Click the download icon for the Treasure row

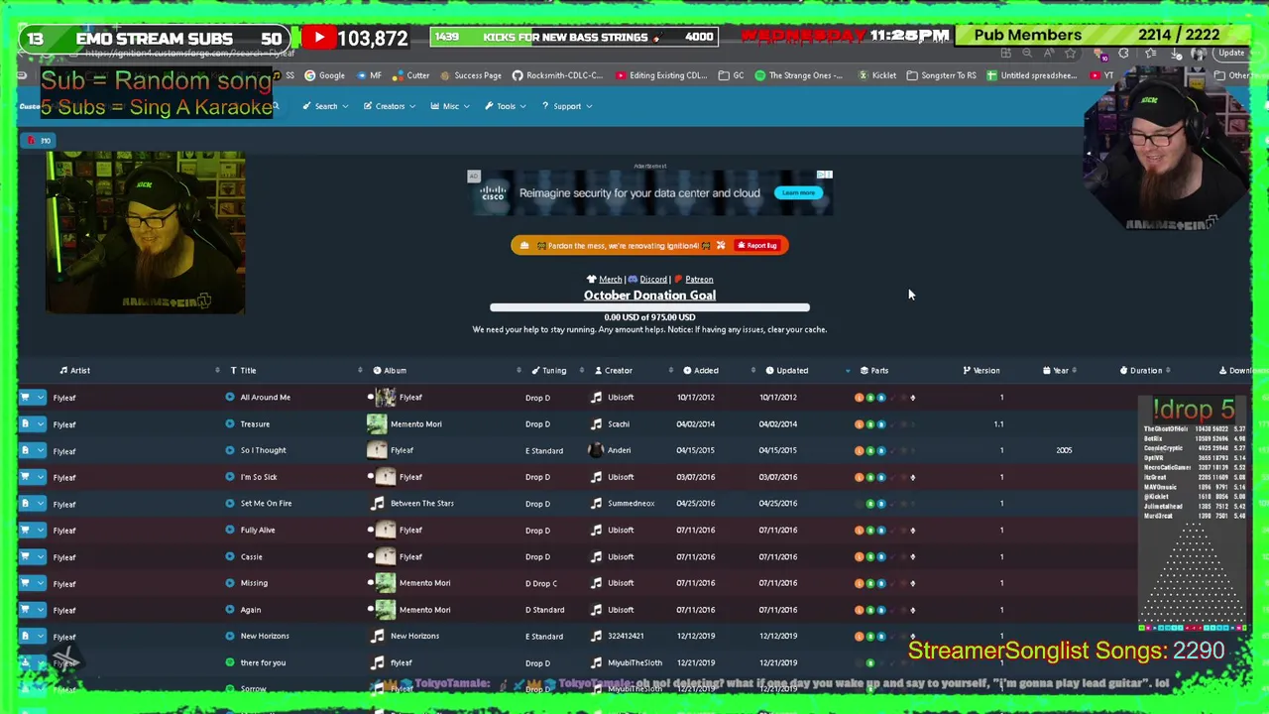click(x=25, y=424)
